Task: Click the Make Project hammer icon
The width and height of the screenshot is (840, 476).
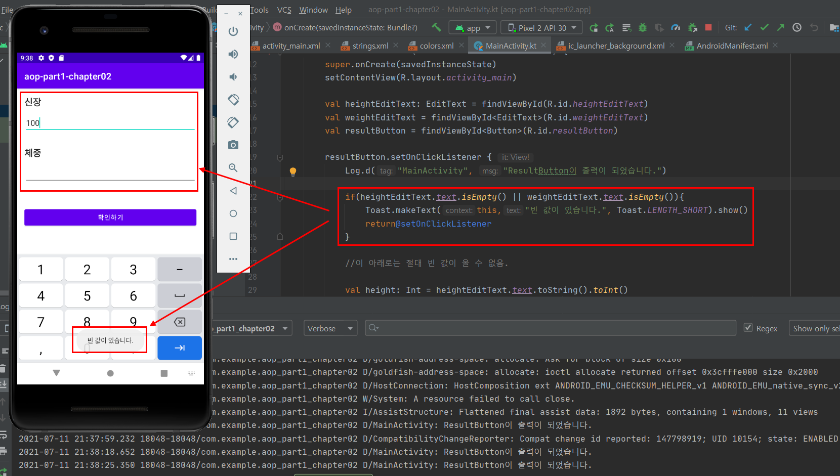Action: point(436,27)
